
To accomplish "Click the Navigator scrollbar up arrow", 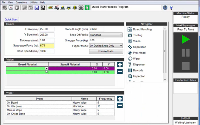I will pyautogui.click(x=165, y=28).
